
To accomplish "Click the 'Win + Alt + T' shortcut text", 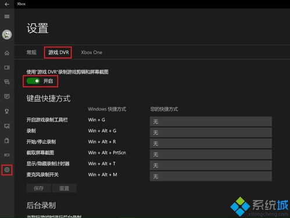I will [102, 164].
